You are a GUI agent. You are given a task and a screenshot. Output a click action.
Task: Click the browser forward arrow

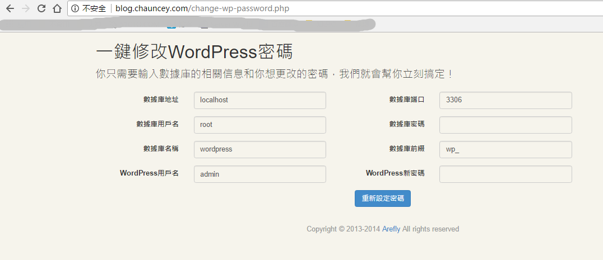pyautogui.click(x=26, y=8)
